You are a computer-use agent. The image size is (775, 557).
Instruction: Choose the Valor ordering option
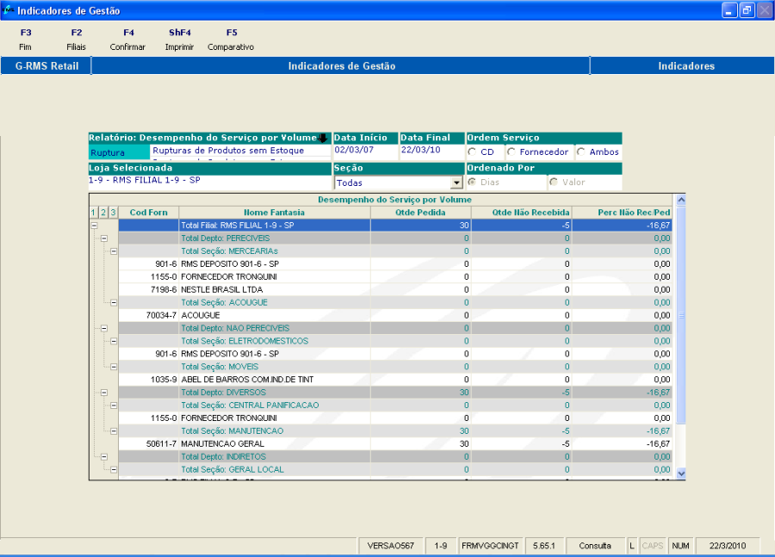554,182
